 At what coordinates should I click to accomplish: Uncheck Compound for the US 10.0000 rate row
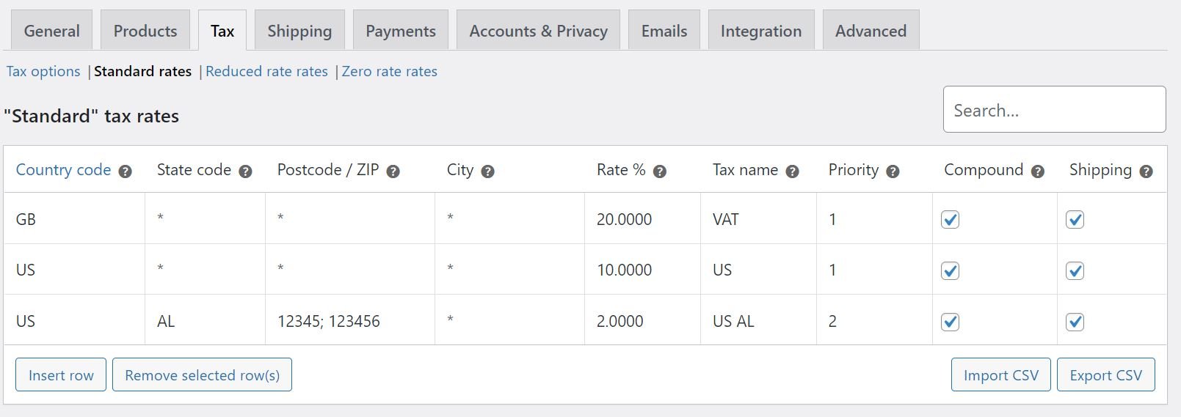(x=950, y=270)
